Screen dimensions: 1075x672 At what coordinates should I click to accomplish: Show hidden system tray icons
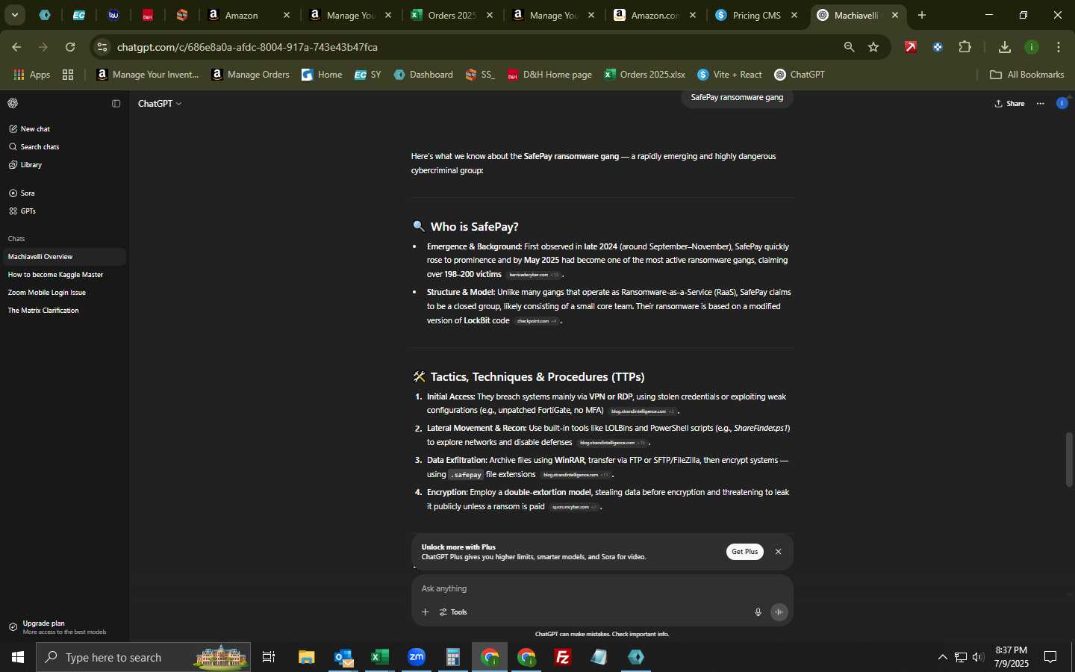[942, 657]
